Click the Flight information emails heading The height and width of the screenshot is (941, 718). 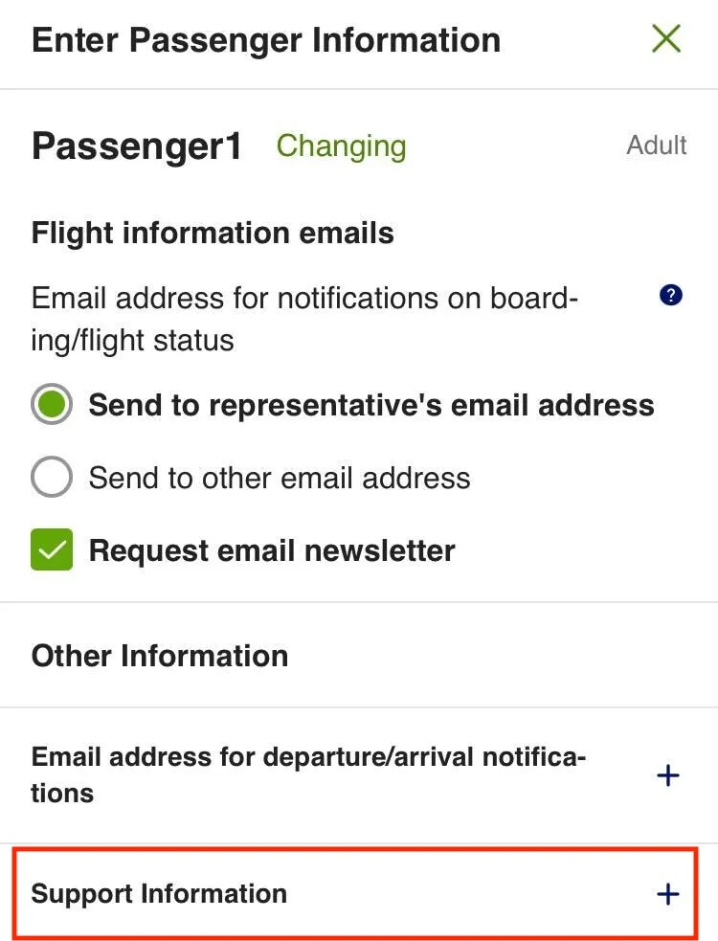click(213, 234)
